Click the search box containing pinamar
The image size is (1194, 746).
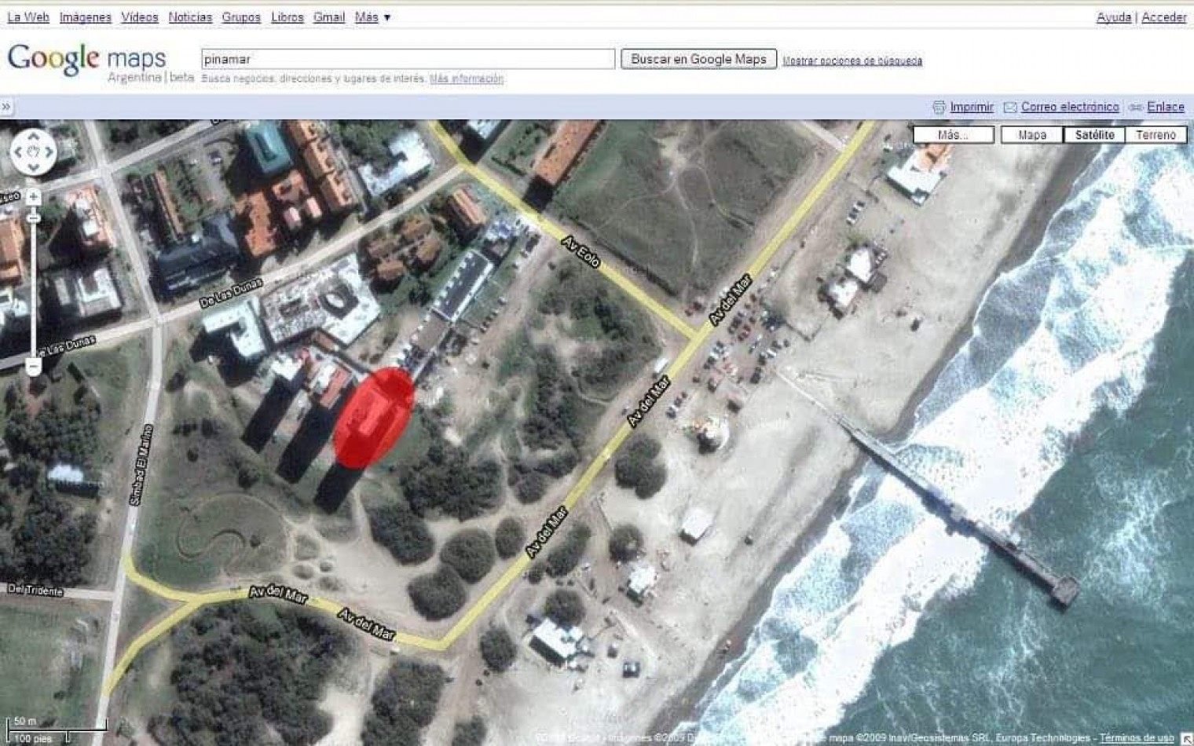pyautogui.click(x=408, y=59)
